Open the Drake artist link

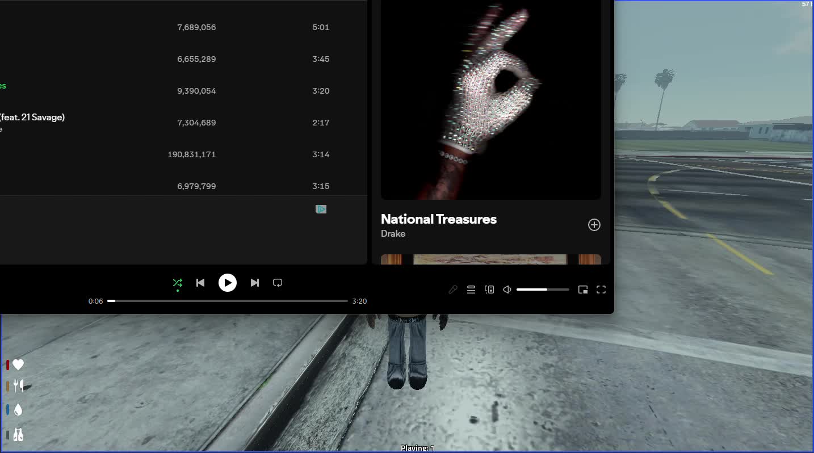click(x=393, y=234)
